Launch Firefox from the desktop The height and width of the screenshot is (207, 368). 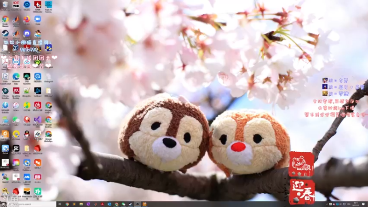coord(27,19)
